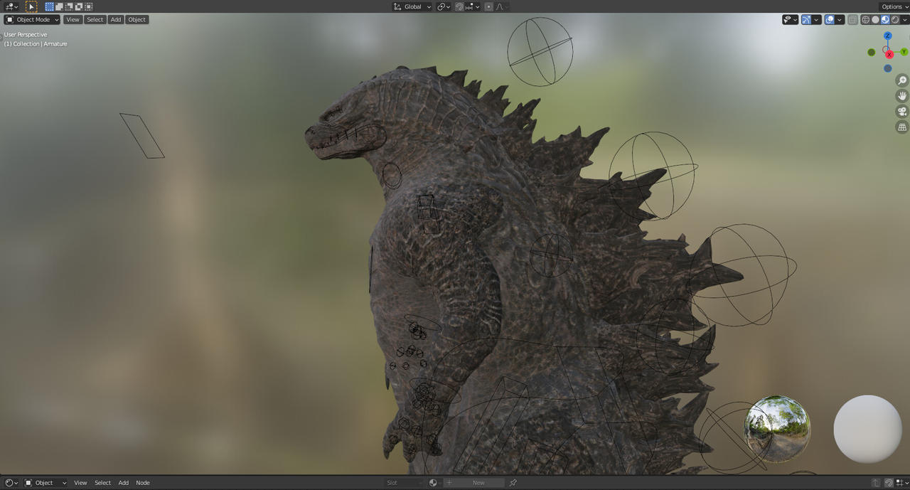Go to parent node tree icon
Screen dimensions: 910x490
pos(876,482)
